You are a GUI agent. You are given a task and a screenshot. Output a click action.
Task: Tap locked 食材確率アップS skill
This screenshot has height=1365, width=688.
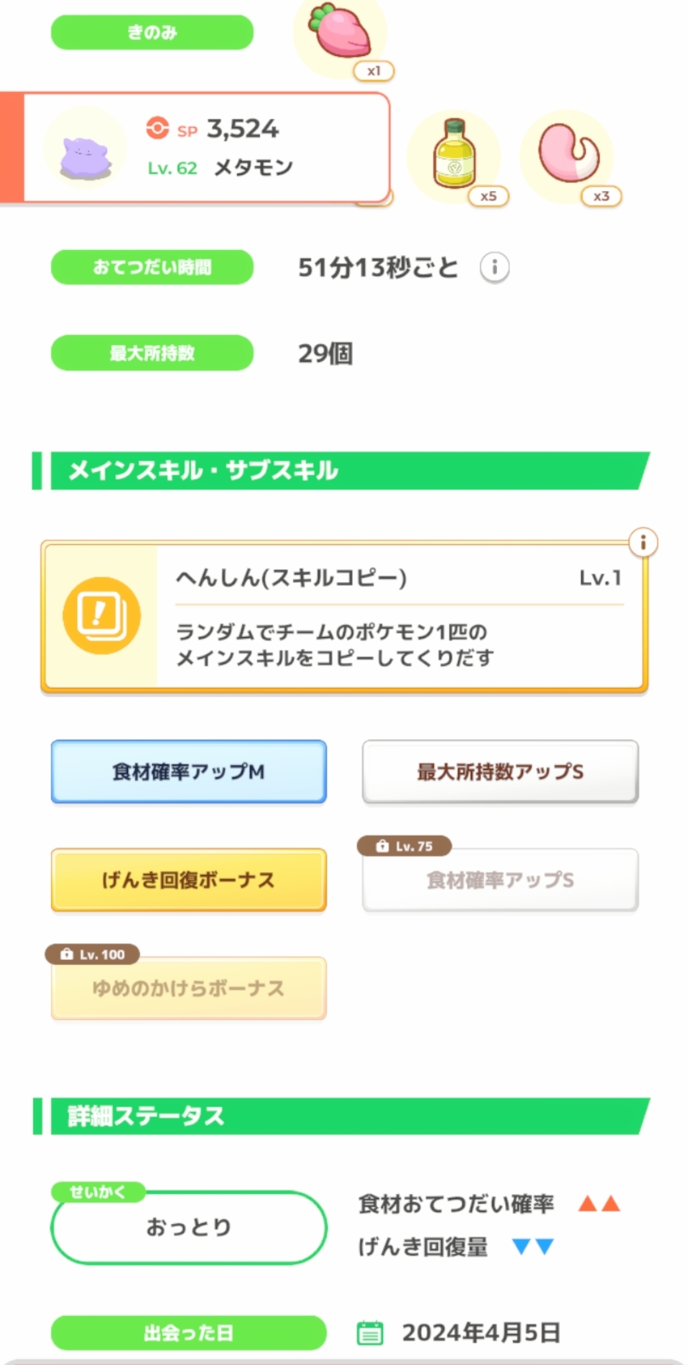pyautogui.click(x=500, y=880)
